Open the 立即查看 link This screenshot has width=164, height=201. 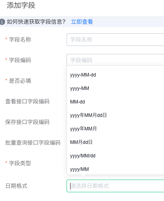82,22
